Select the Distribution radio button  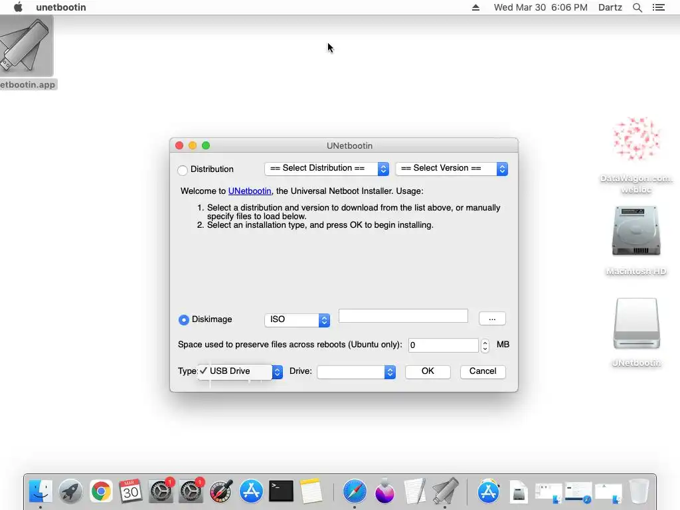183,169
